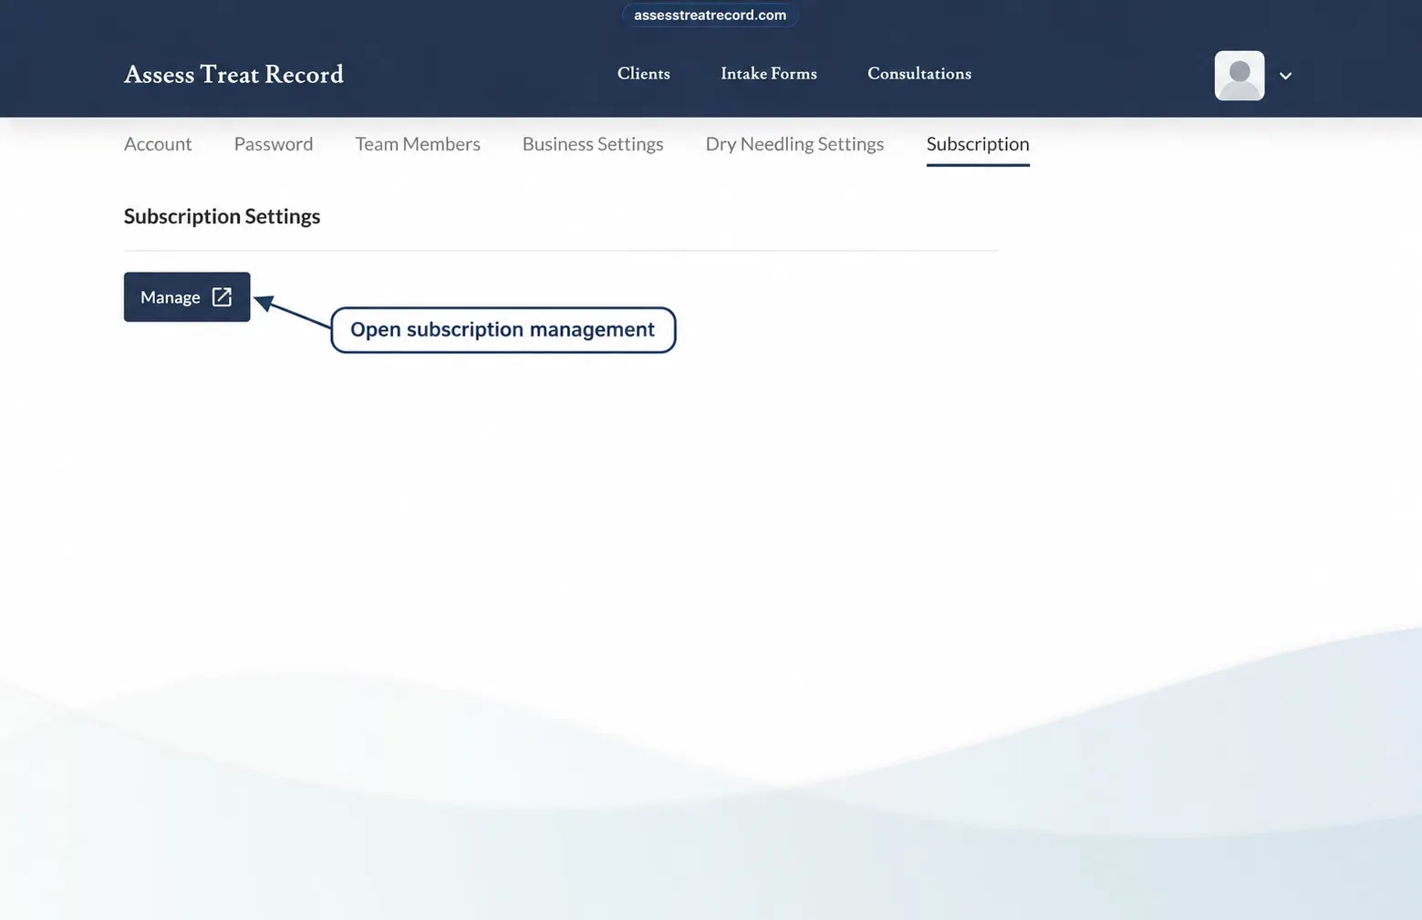The height and width of the screenshot is (920, 1422).
Task: Click the Open subscription management callout
Action: [x=503, y=330]
